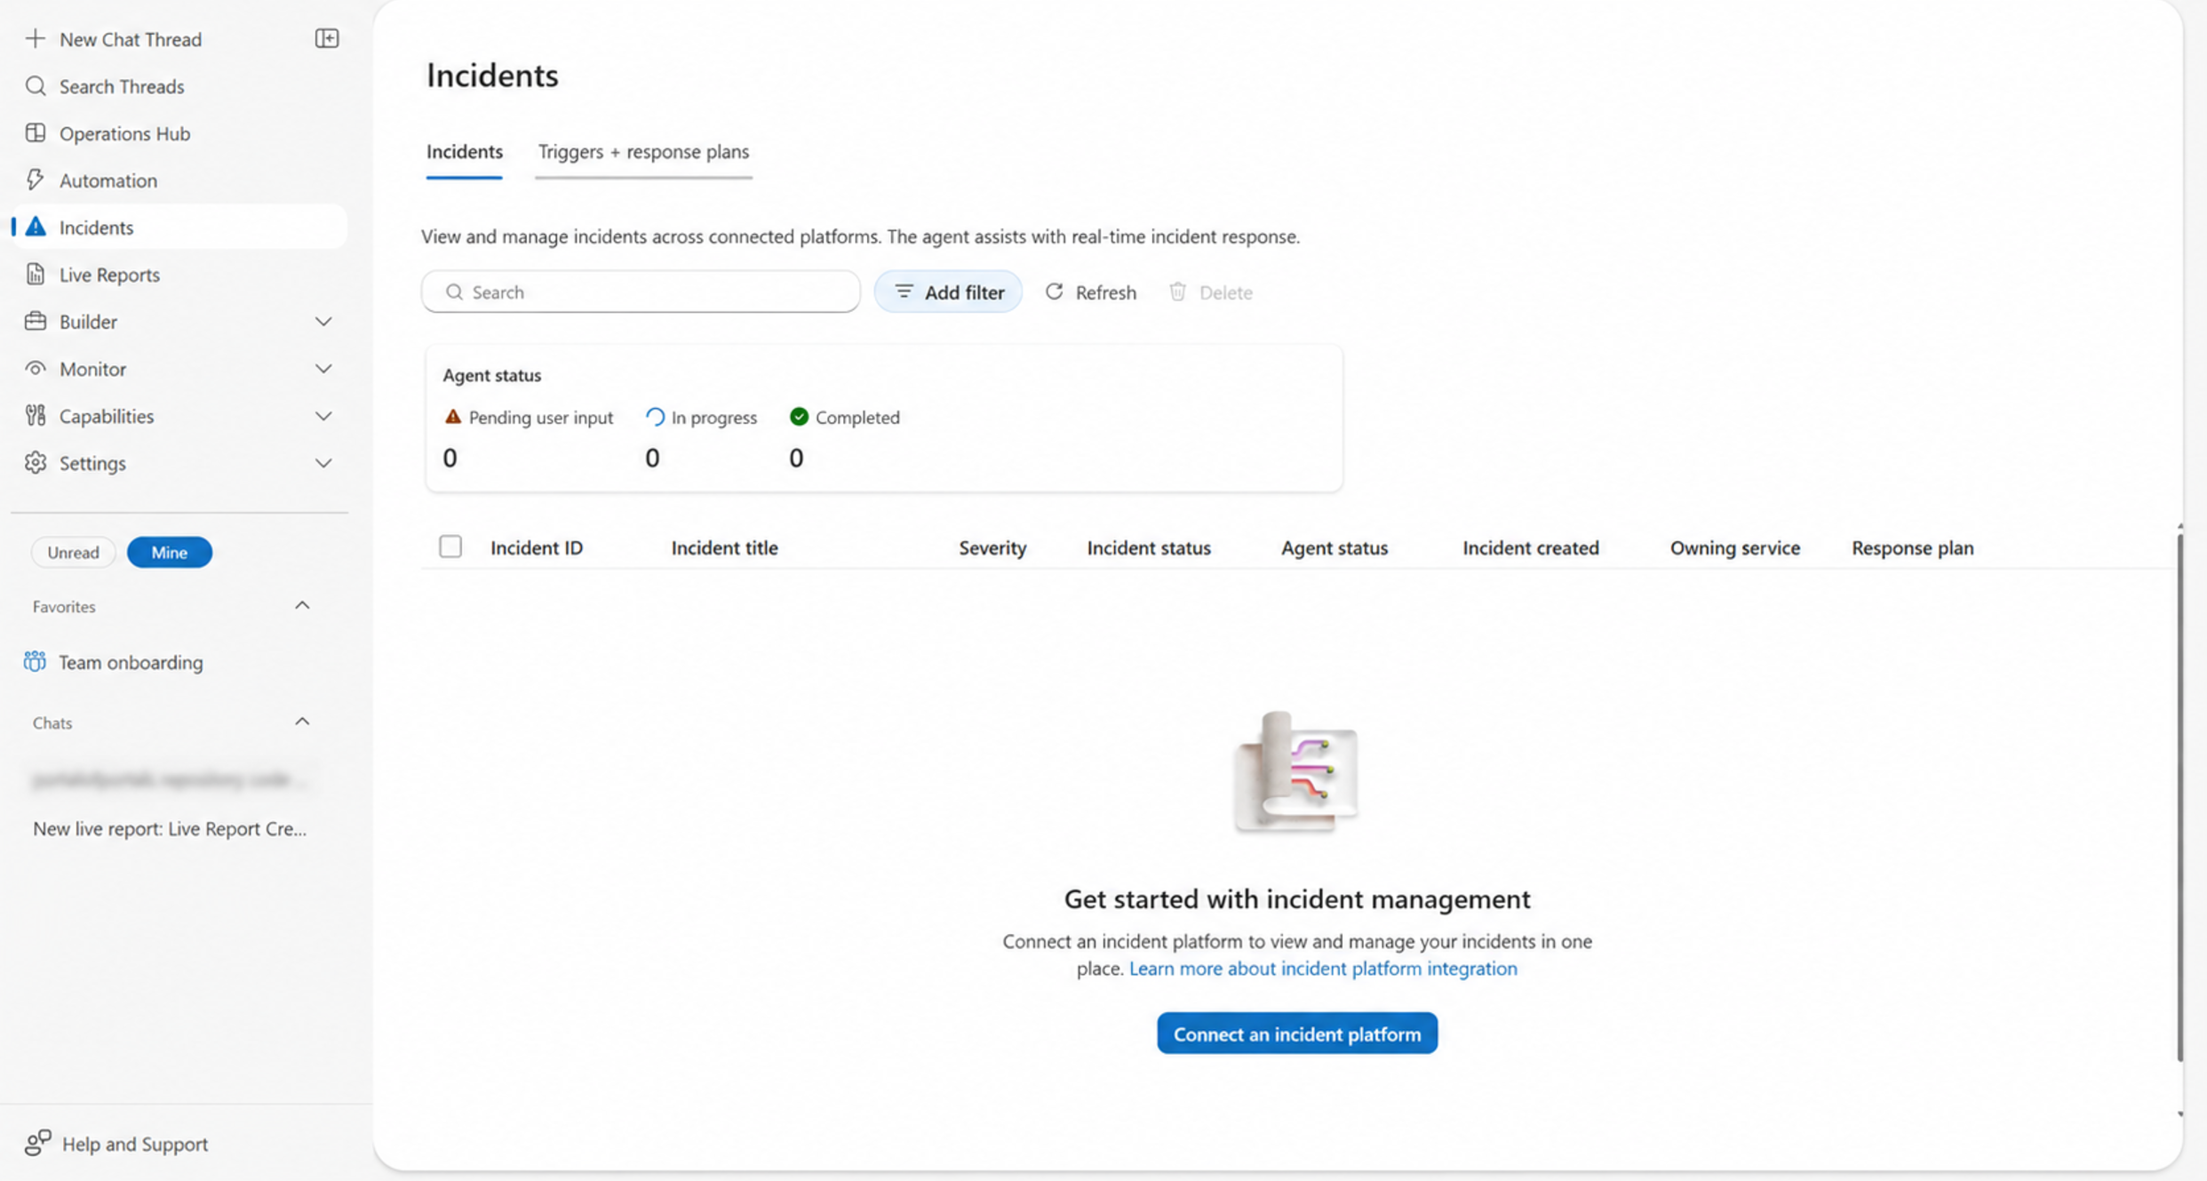The width and height of the screenshot is (2207, 1181).
Task: Click the Incident ID column header
Action: (x=537, y=547)
